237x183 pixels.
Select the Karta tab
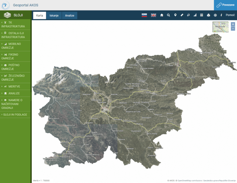pos(39,15)
